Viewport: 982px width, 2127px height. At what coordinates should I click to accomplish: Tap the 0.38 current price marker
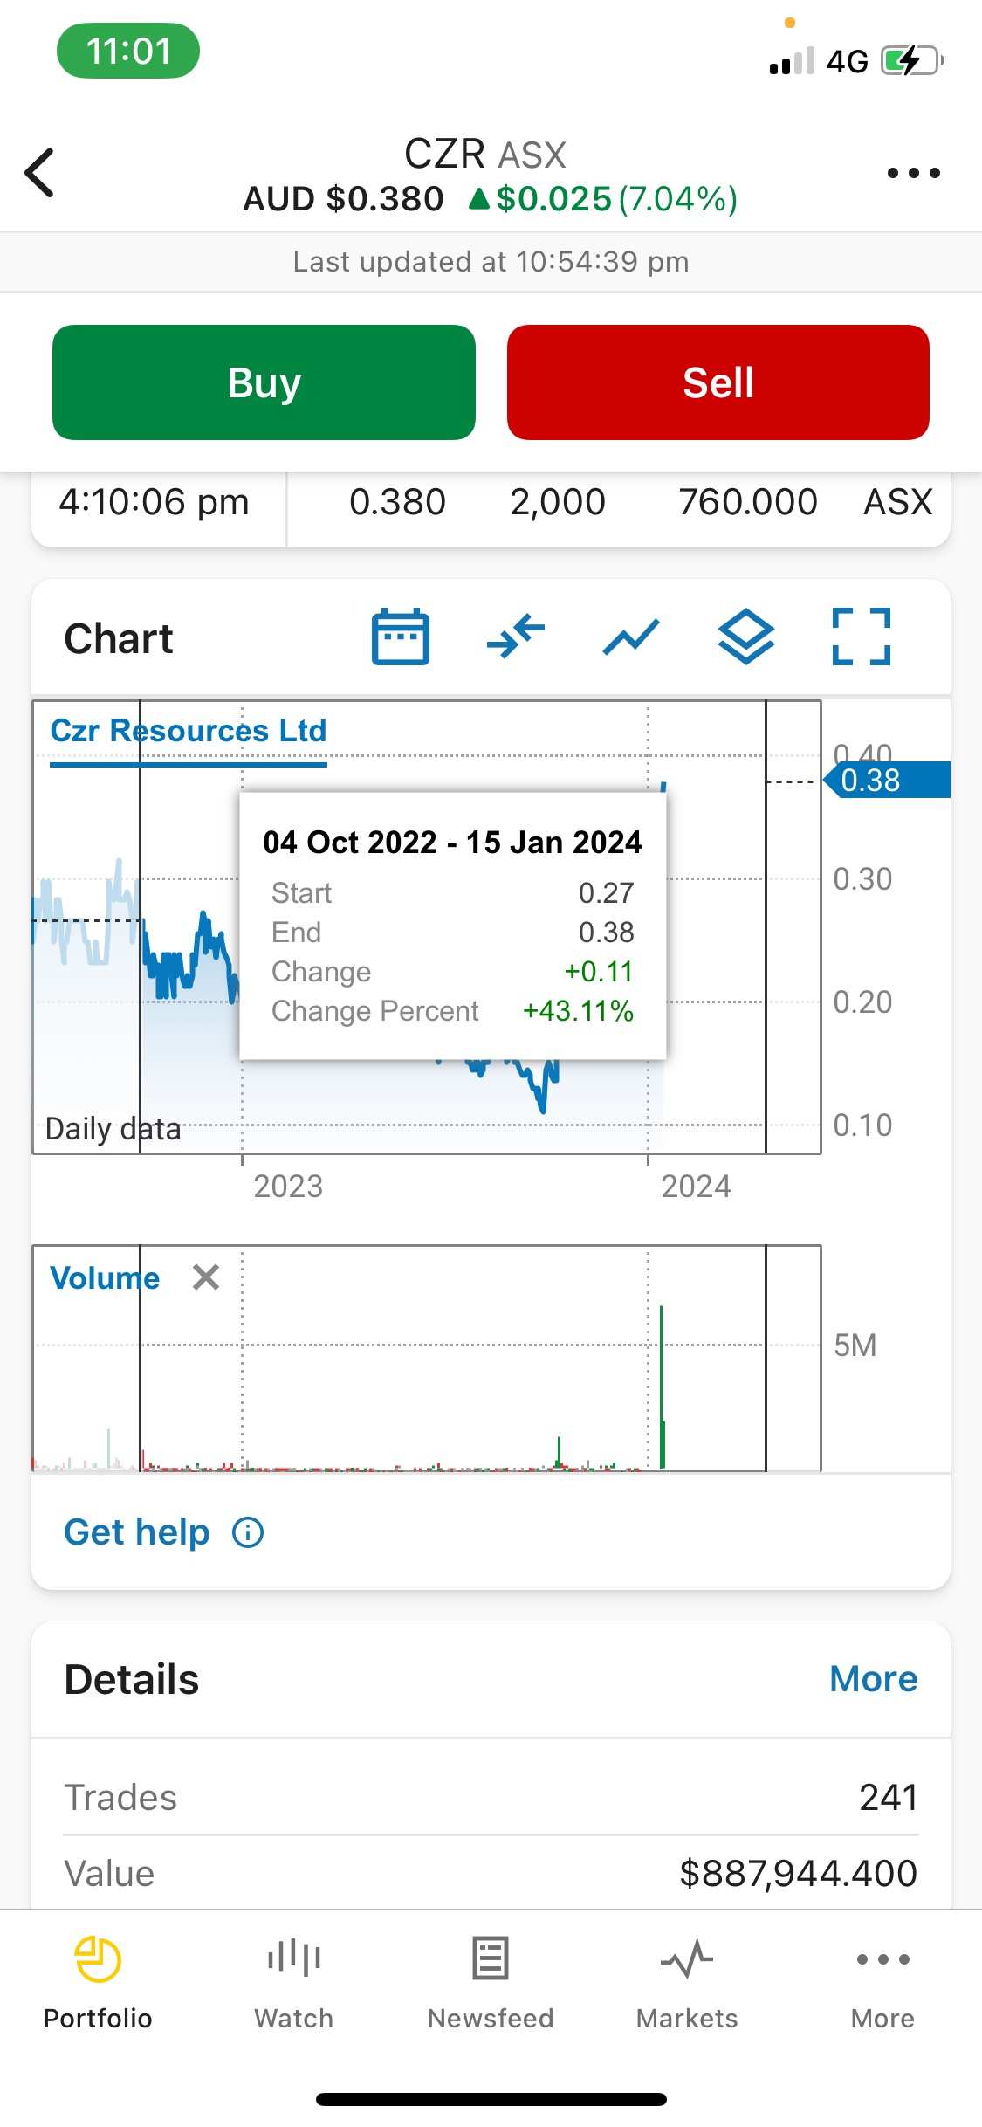(886, 780)
